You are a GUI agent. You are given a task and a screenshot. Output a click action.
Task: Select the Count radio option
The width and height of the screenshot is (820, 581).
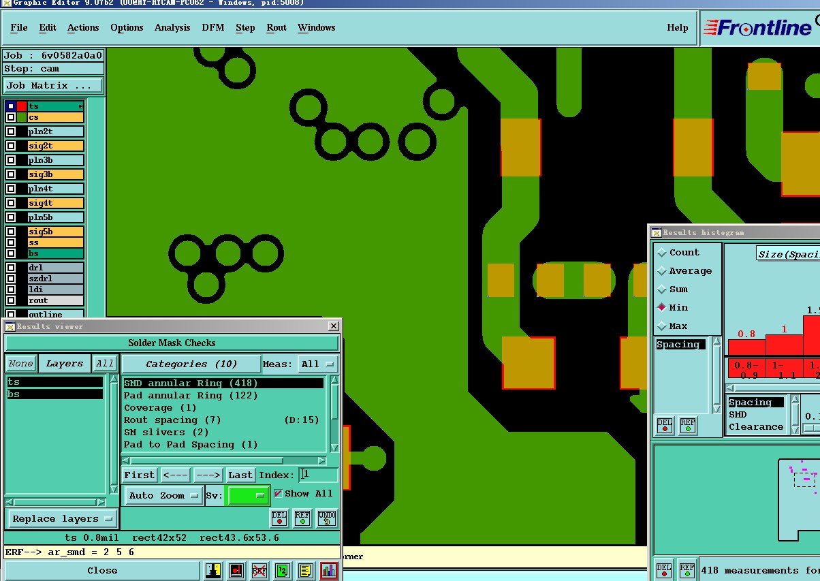click(661, 252)
